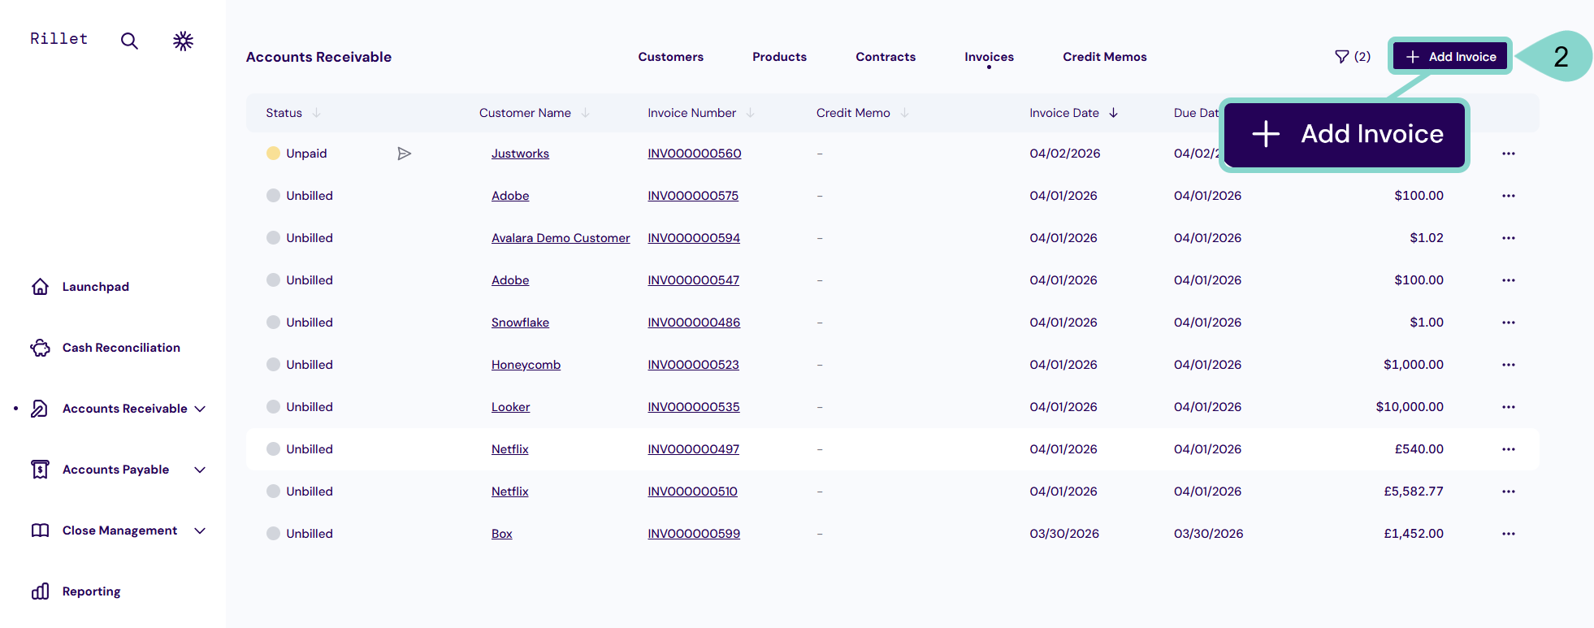The height and width of the screenshot is (628, 1594).
Task: Switch to the Credit Memos tab
Action: pos(1104,57)
